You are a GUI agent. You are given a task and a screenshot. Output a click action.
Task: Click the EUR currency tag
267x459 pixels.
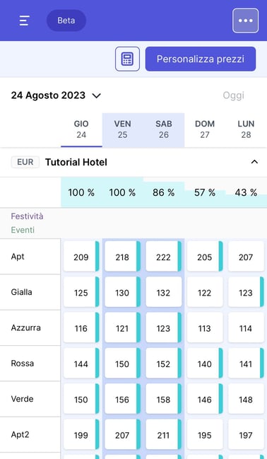pos(25,162)
